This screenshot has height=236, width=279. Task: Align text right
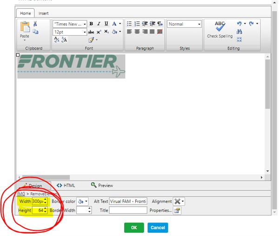[x=145, y=32]
